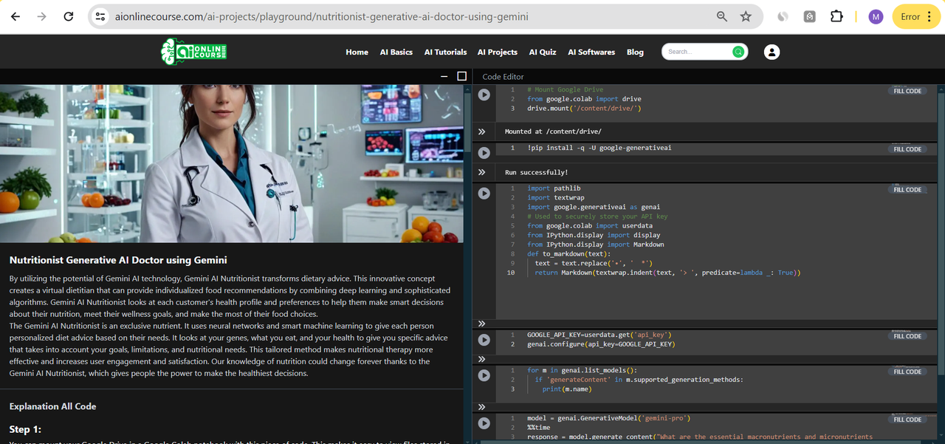Click the 'Explanation All Code' heading
The height and width of the screenshot is (444, 945).
click(52, 406)
